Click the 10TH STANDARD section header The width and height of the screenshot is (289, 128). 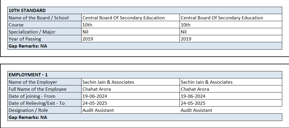point(27,11)
